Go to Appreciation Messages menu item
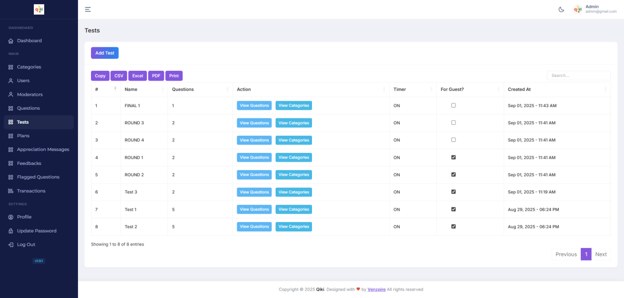 tap(43, 149)
